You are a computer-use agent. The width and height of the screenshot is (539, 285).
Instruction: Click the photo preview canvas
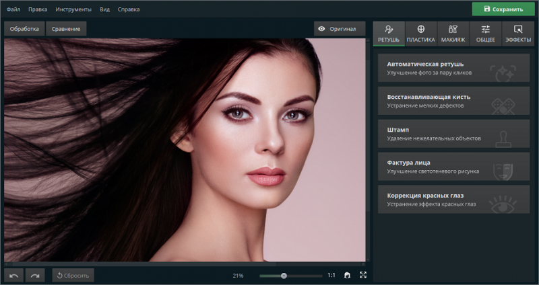click(185, 150)
